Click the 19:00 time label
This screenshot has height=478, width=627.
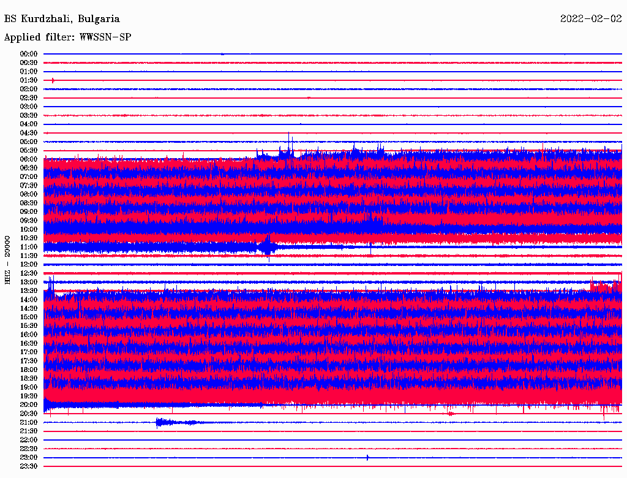pos(29,387)
